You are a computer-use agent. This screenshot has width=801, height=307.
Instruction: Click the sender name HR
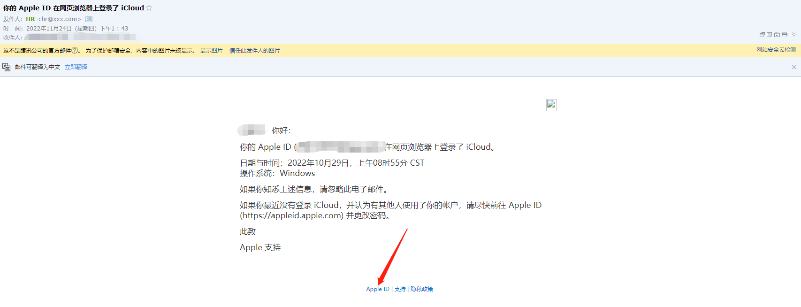(x=31, y=19)
